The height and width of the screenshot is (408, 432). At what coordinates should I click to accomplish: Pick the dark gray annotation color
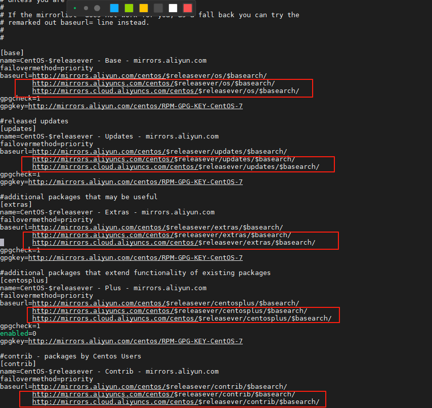(158, 8)
